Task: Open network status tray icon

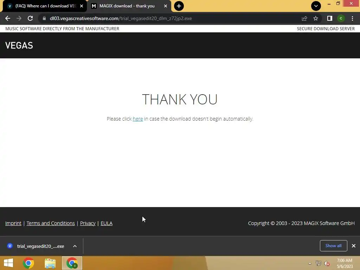Action: 319,263
